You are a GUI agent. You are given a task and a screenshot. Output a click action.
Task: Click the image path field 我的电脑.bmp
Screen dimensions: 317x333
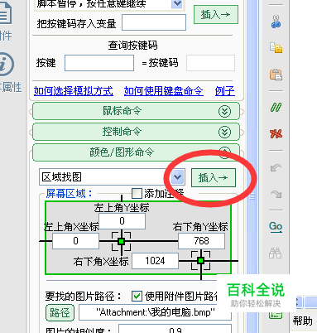click(155, 312)
